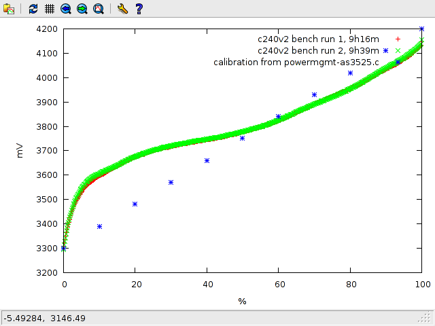Toggle the grid display icon
The width and height of the screenshot is (435, 326).
(x=50, y=9)
